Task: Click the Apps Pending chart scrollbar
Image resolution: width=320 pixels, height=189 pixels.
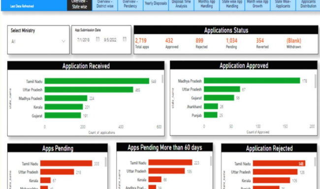Action: tap(105, 162)
